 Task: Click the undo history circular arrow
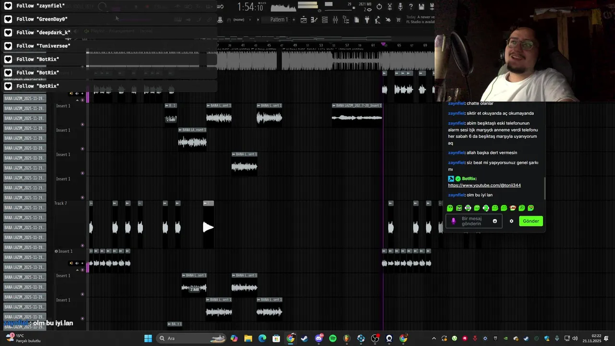tap(379, 7)
